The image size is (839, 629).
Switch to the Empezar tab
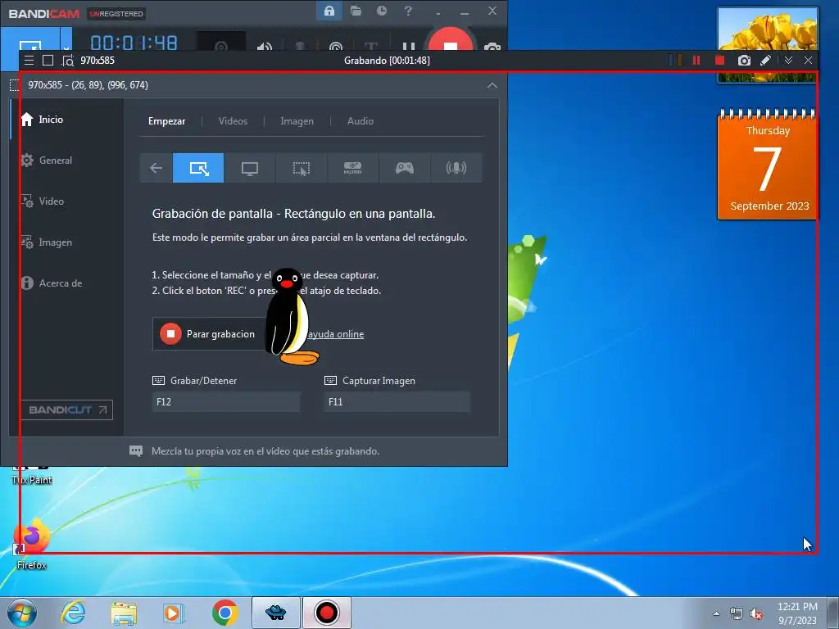click(166, 121)
